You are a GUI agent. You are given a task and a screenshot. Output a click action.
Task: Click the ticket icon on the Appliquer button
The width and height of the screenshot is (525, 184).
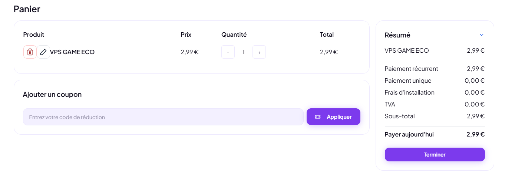tap(318, 117)
